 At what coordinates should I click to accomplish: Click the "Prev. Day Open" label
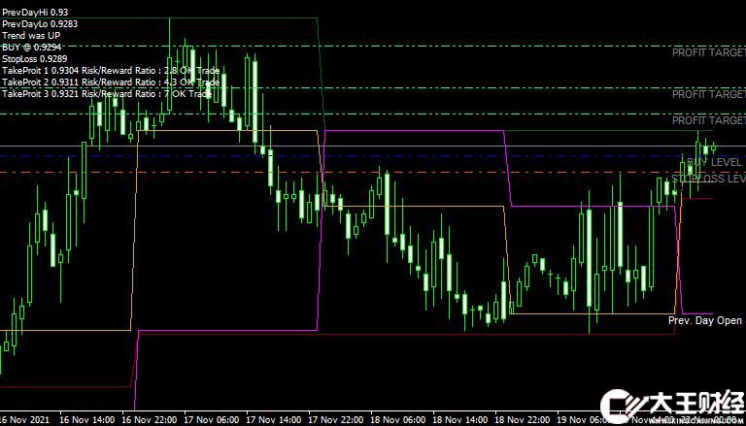tap(704, 320)
